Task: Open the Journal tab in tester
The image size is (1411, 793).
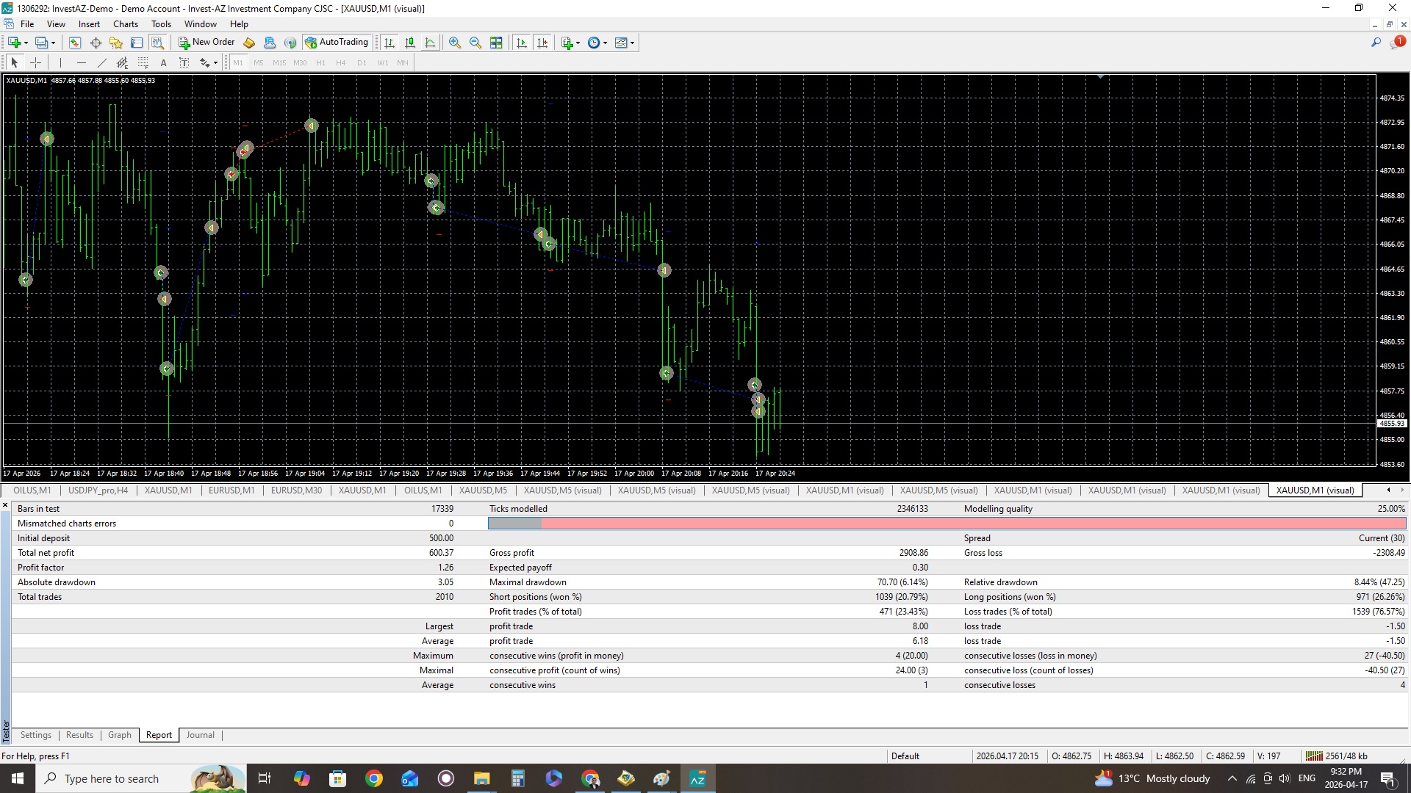Action: pyautogui.click(x=200, y=735)
